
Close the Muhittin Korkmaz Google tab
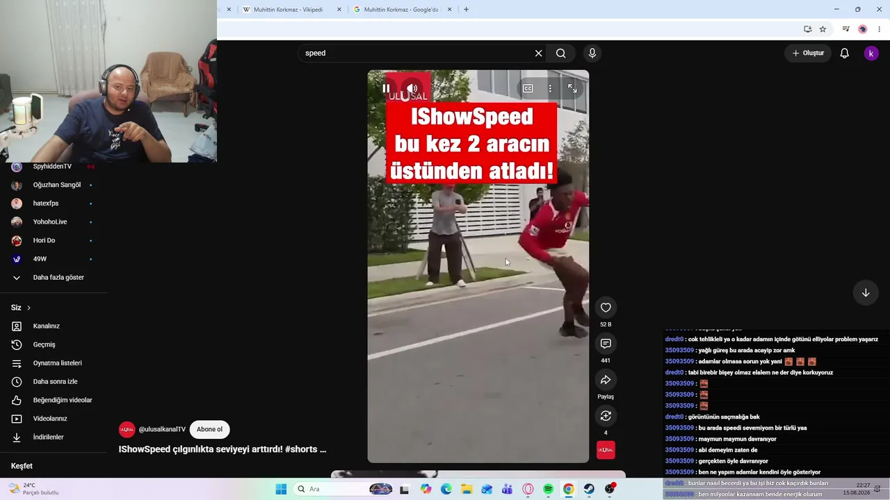tap(449, 10)
